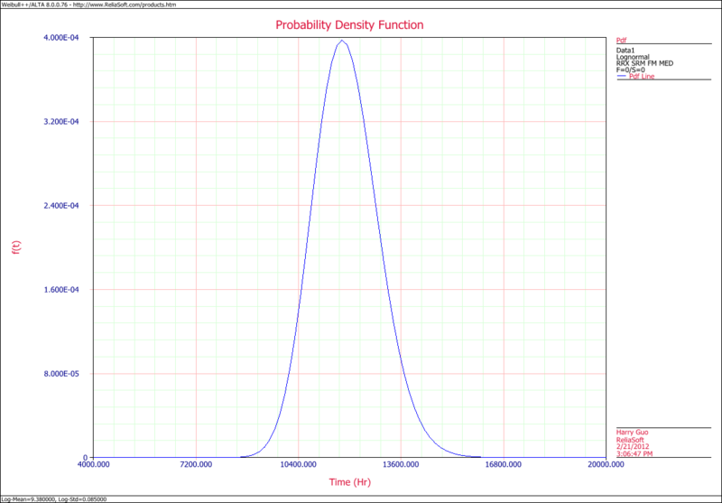Click the blue Pdf Line legend marker

pos(621,77)
